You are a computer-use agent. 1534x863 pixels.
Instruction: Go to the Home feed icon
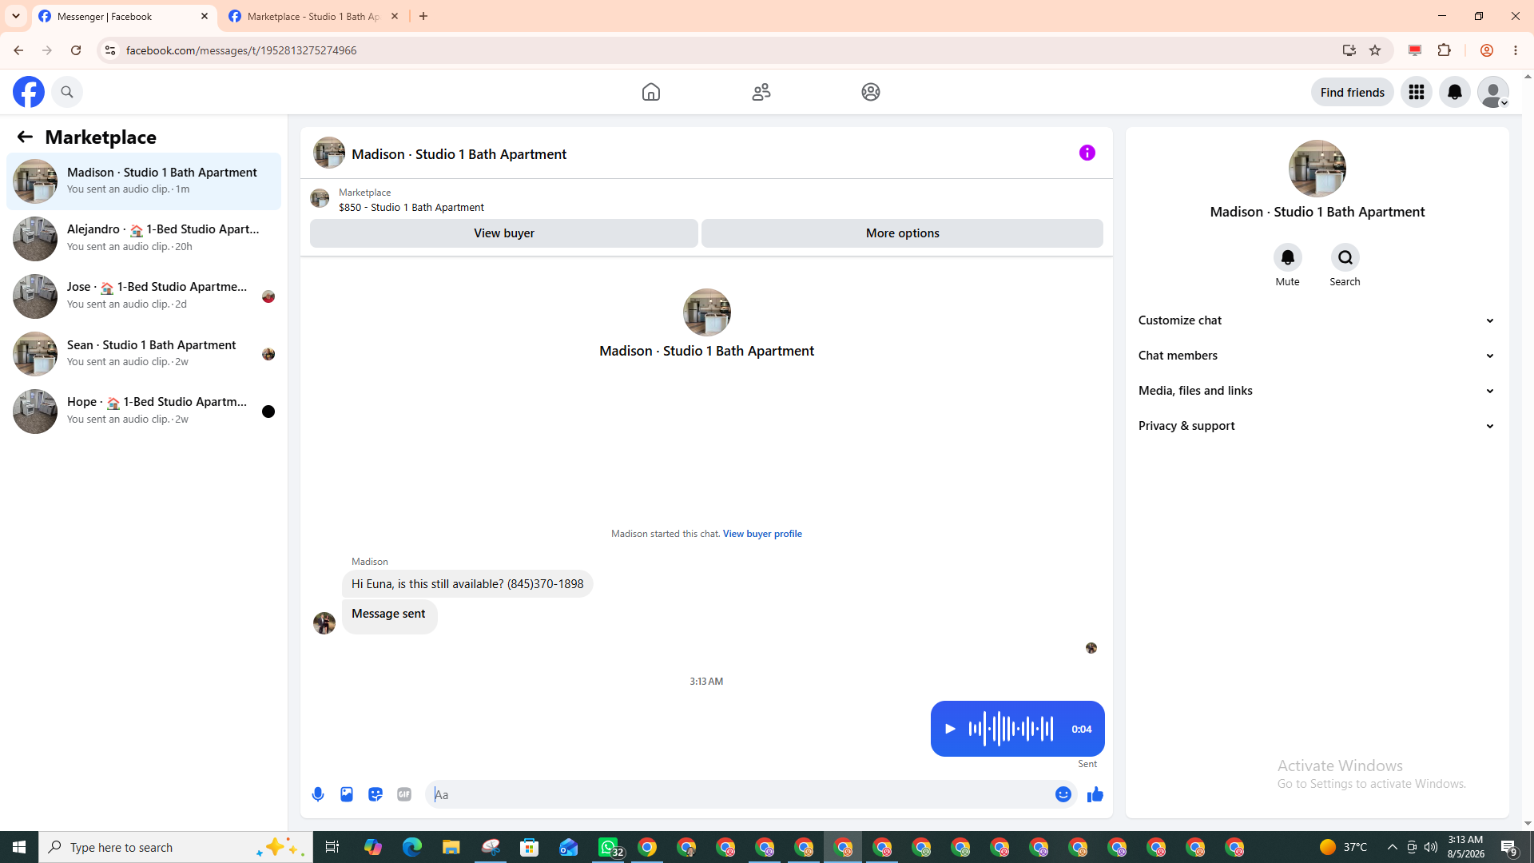click(x=651, y=92)
